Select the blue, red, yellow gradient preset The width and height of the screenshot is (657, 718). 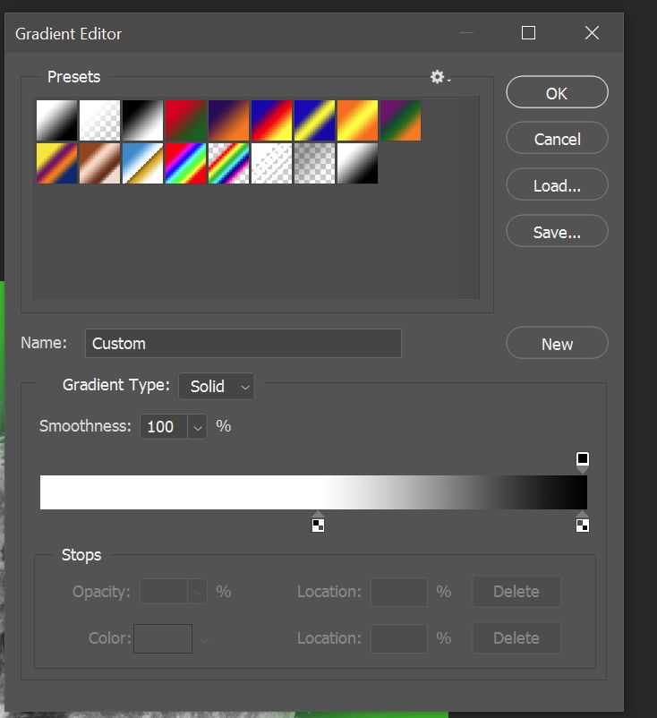coord(272,121)
